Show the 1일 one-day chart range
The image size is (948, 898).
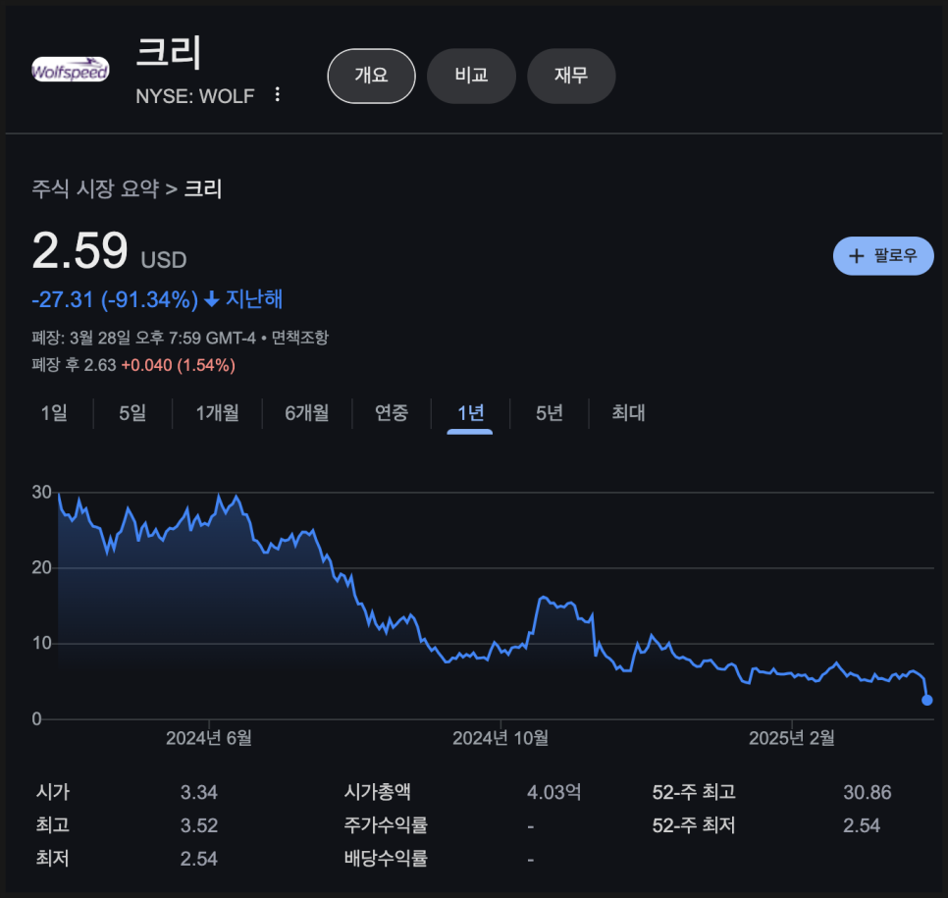[54, 413]
